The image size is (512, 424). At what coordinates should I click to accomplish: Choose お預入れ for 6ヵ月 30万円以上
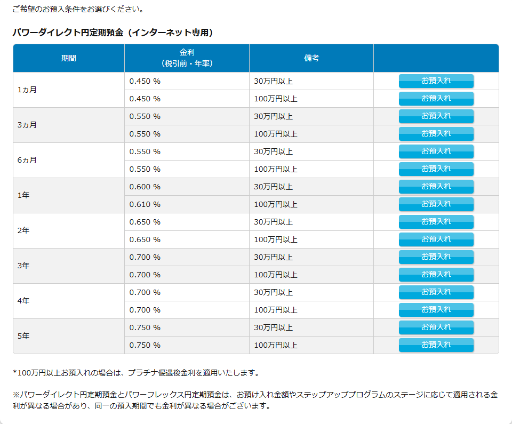(436, 151)
